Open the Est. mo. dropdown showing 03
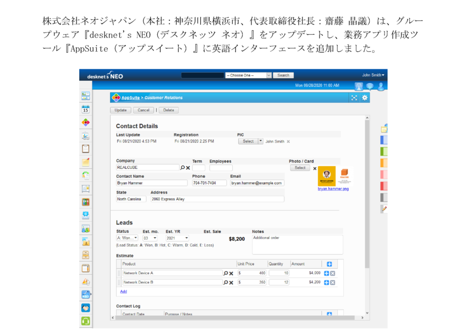The image size is (467, 330). 150,238
